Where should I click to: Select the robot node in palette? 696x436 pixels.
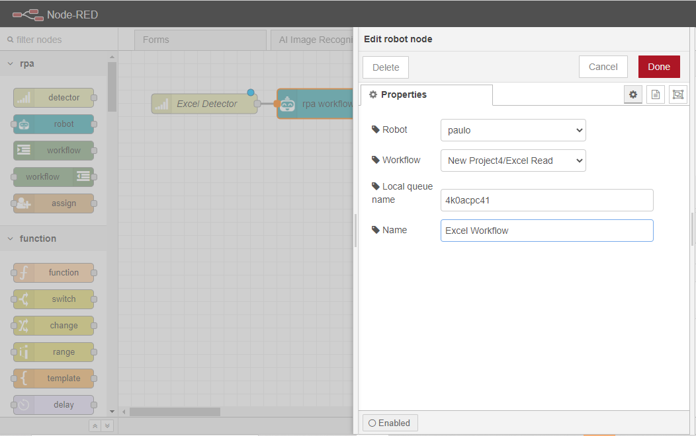54,124
